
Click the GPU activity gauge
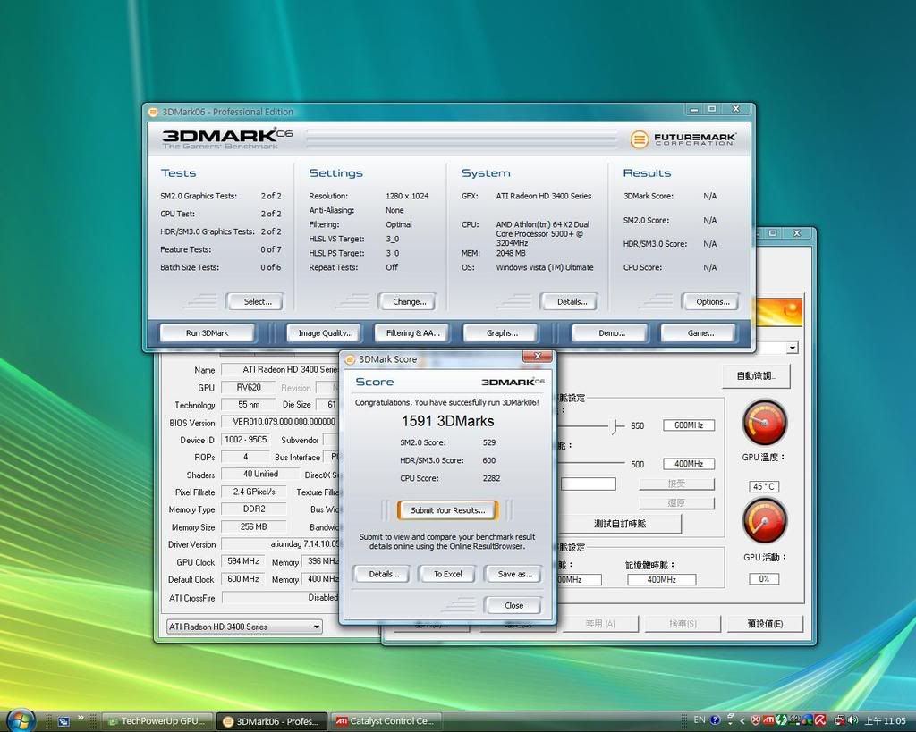point(764,520)
